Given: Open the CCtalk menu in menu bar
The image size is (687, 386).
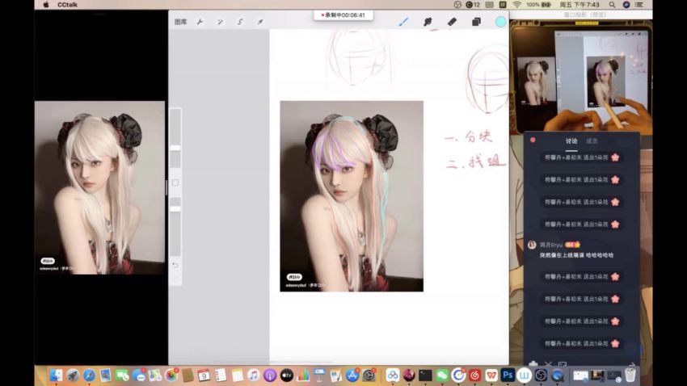Looking at the screenshot, I should [66, 5].
